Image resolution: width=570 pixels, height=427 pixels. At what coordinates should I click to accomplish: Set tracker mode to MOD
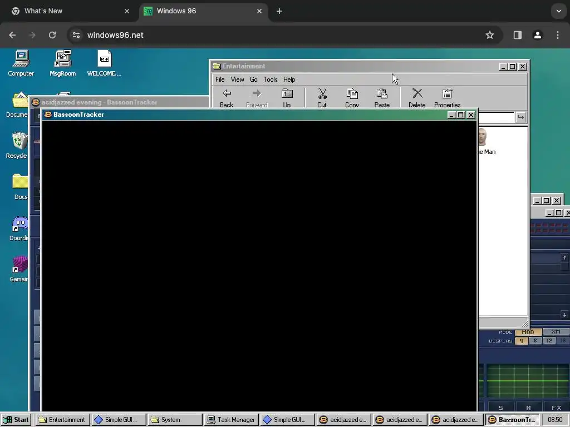point(528,332)
